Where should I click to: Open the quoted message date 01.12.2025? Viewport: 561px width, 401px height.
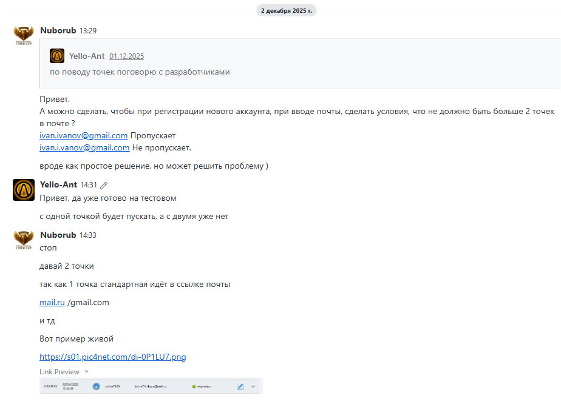point(127,56)
